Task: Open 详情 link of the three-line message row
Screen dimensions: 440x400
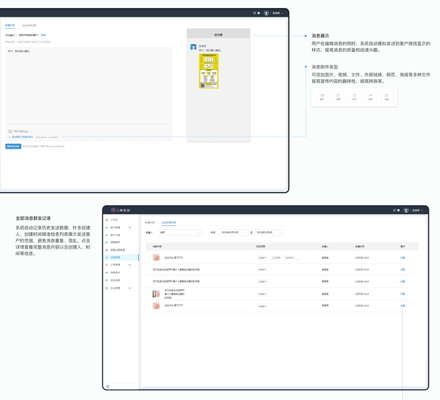Action: (403, 294)
